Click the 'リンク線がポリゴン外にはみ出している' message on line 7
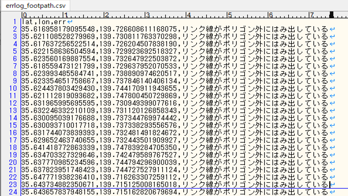The image size is (348, 196). pos(255,66)
